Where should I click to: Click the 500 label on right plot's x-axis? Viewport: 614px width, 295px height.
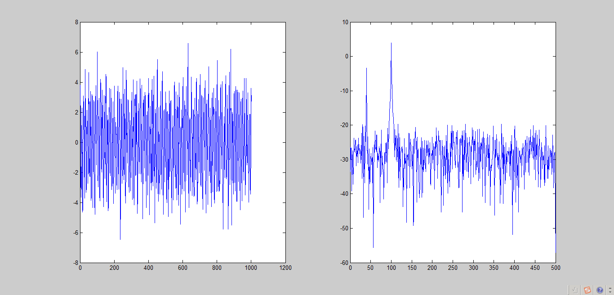[x=556, y=268]
